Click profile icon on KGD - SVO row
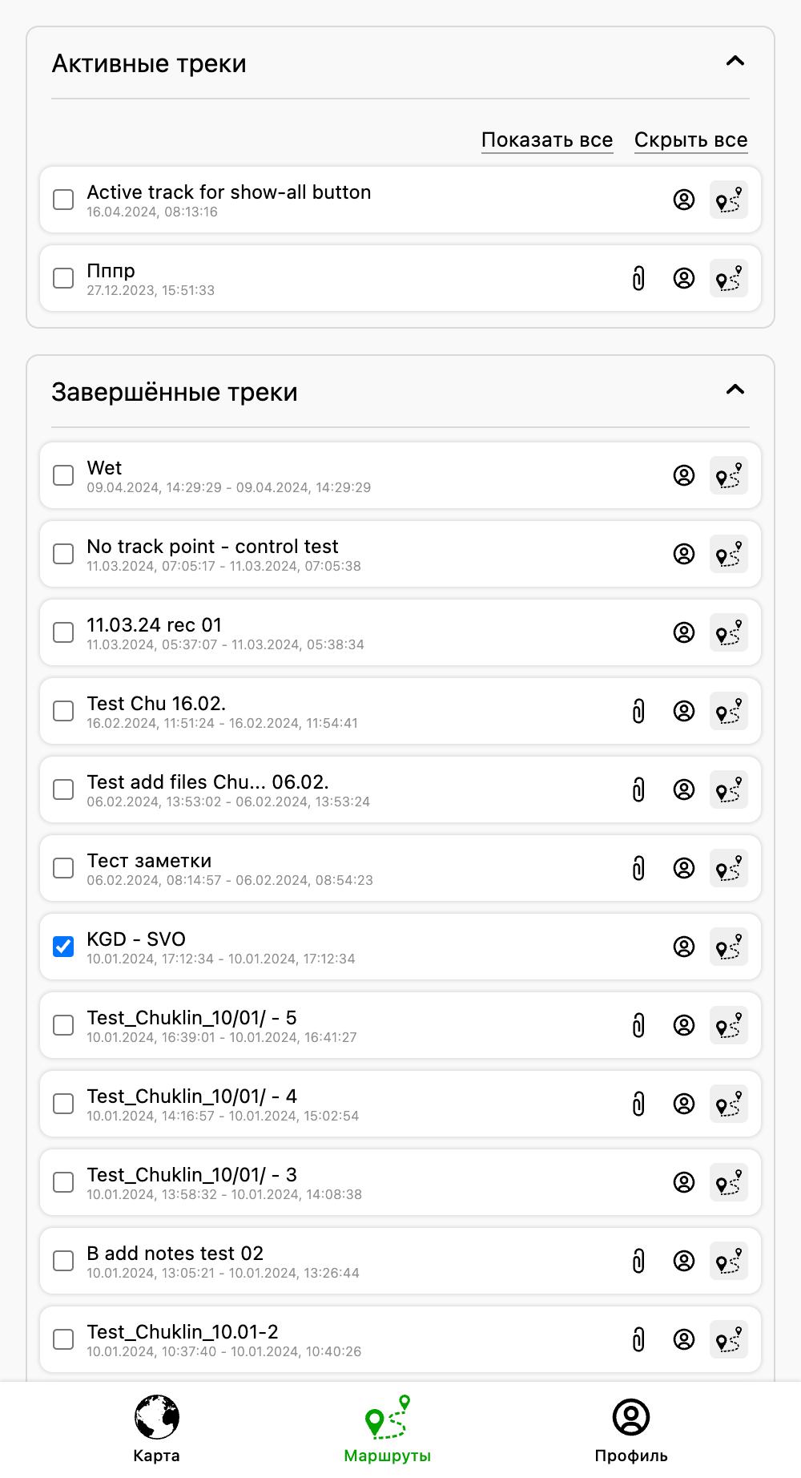Screen dimensions: 801x1478 point(684,947)
